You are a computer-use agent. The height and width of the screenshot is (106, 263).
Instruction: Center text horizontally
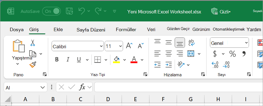point(169,54)
